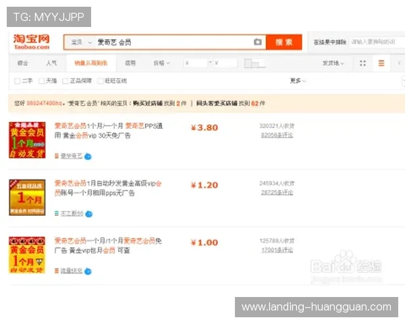Click seller badge icon on ¥1.00 item
Screen dimensions: 405x324
88,271
